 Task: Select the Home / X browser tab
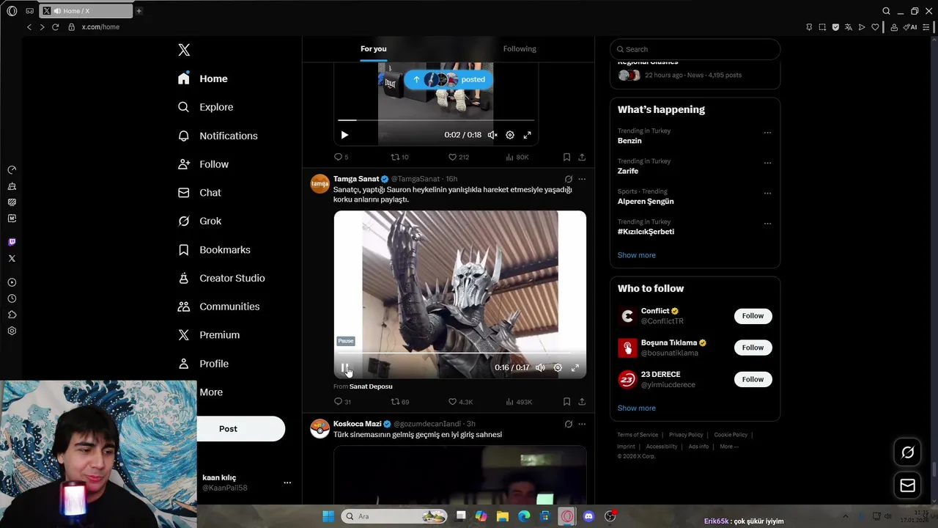[x=86, y=11]
